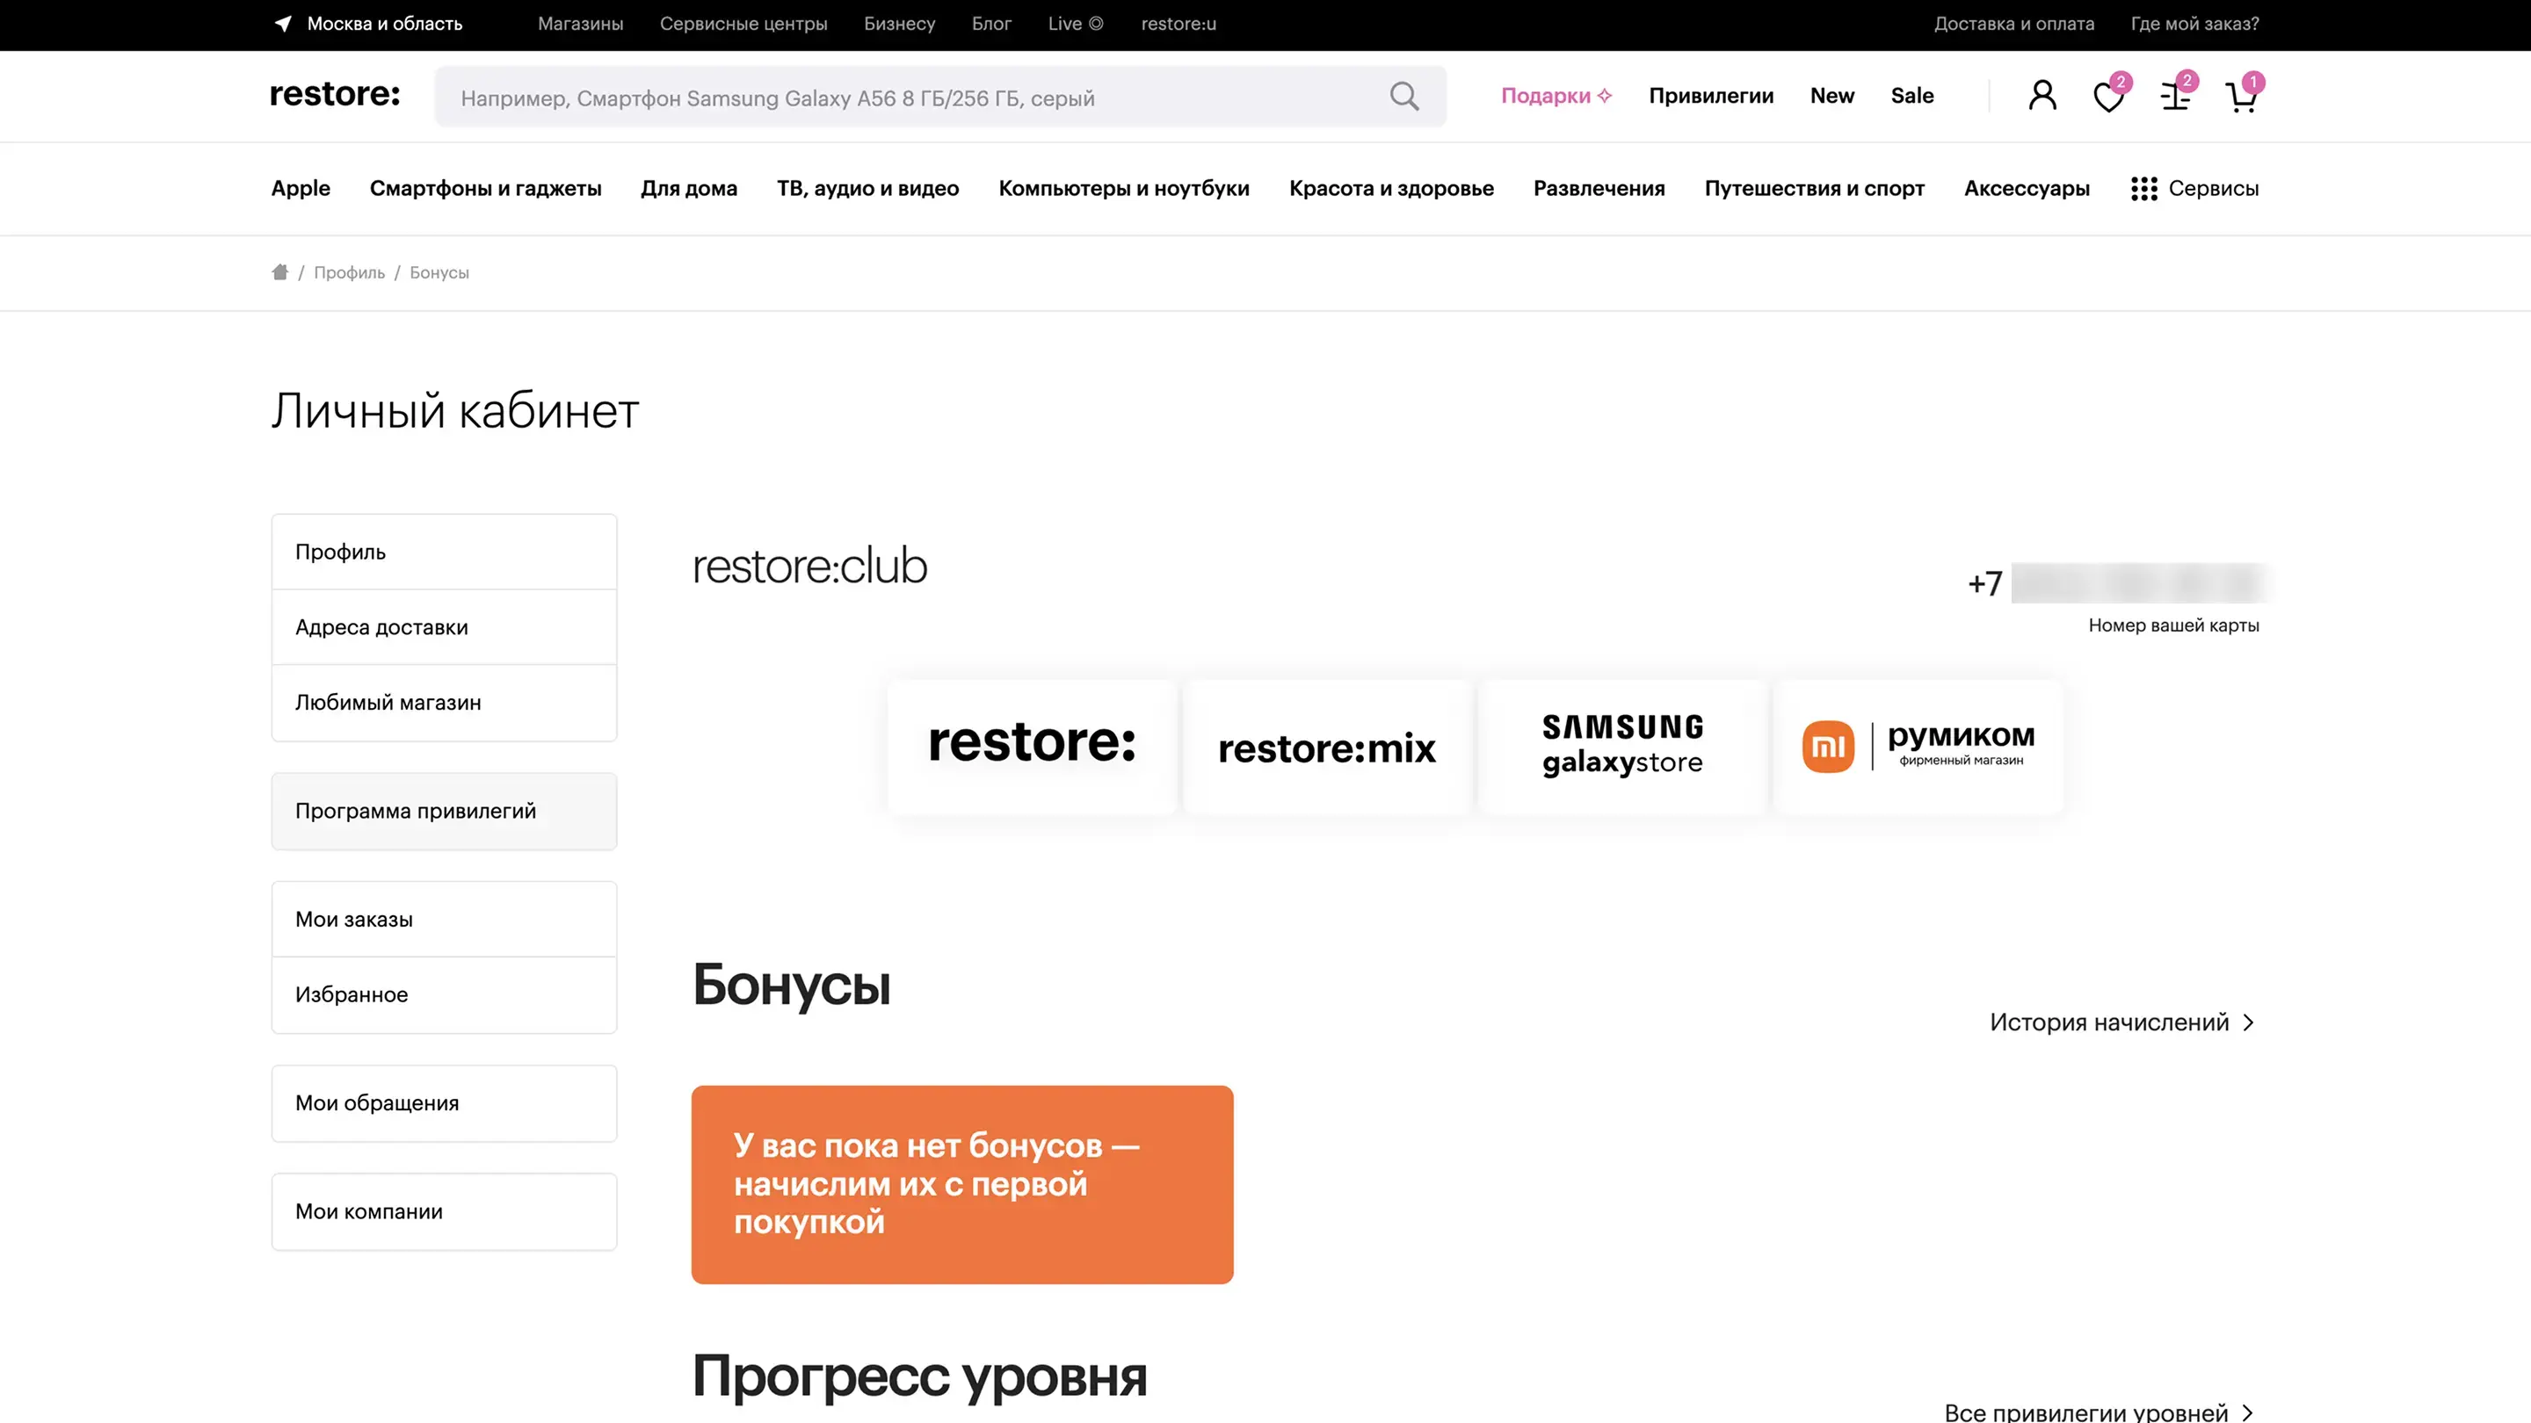Open the Apple category menu
Viewport: 2531px width, 1423px height.
(301, 189)
